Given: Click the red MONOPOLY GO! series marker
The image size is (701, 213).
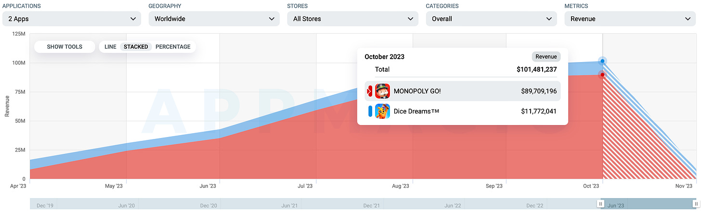Looking at the screenshot, I should (370, 91).
